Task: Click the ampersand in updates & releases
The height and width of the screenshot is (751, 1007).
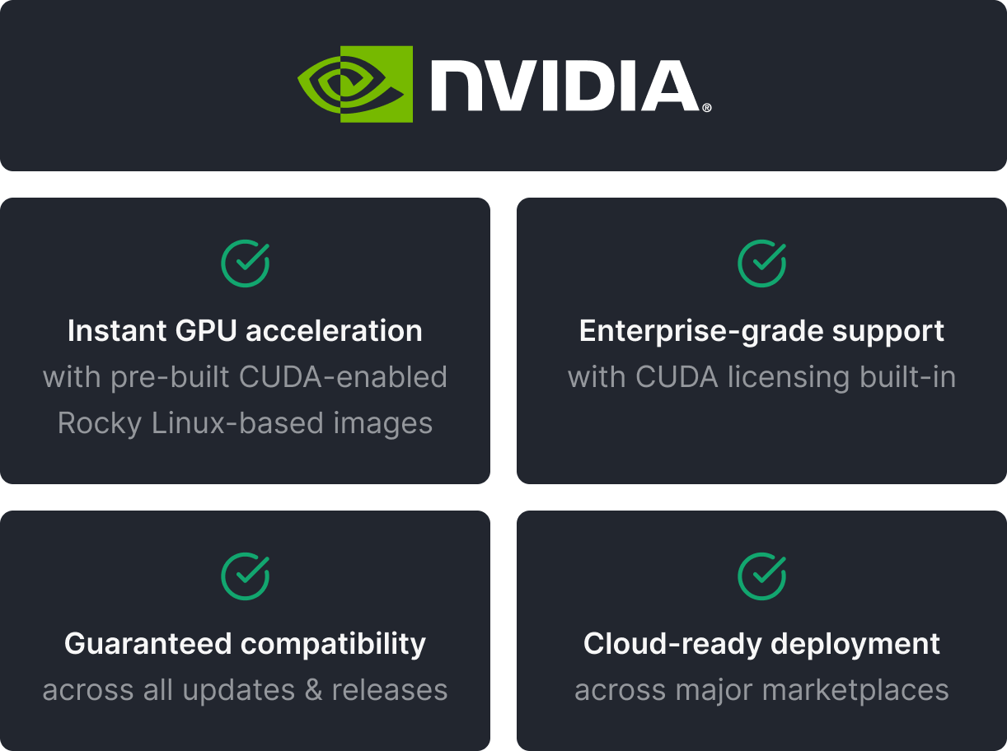Action: [x=313, y=690]
